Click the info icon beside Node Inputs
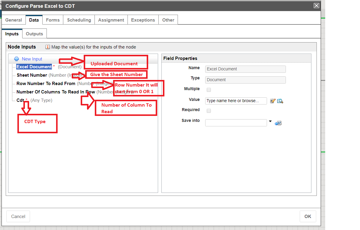Screen dimensions: 360x230 point(47,47)
